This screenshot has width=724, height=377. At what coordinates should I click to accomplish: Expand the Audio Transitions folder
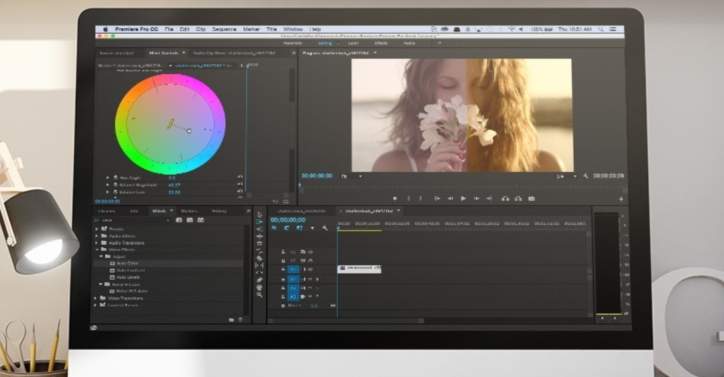point(97,243)
